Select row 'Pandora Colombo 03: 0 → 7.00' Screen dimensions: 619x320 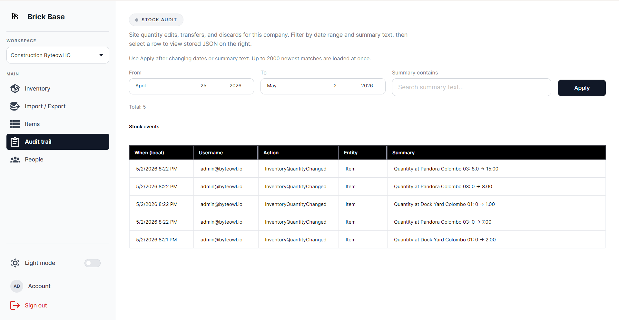click(x=368, y=222)
